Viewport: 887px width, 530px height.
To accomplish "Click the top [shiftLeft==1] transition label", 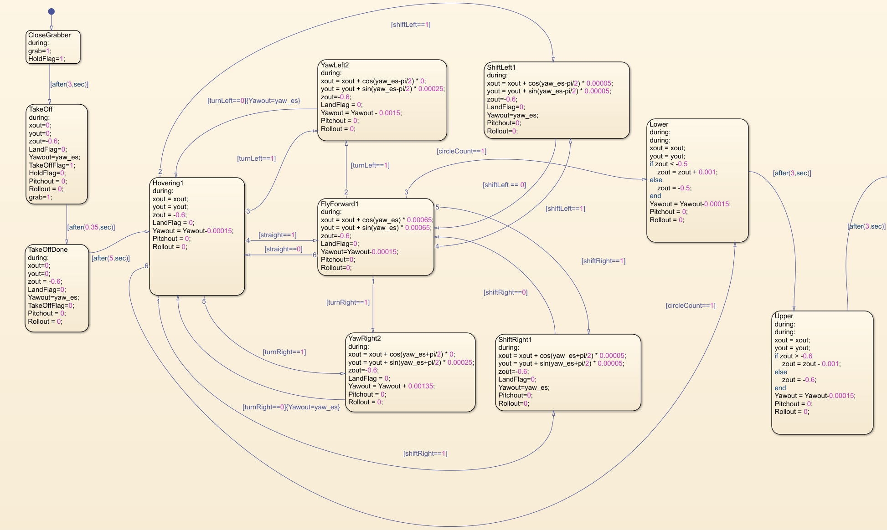I will coord(410,25).
